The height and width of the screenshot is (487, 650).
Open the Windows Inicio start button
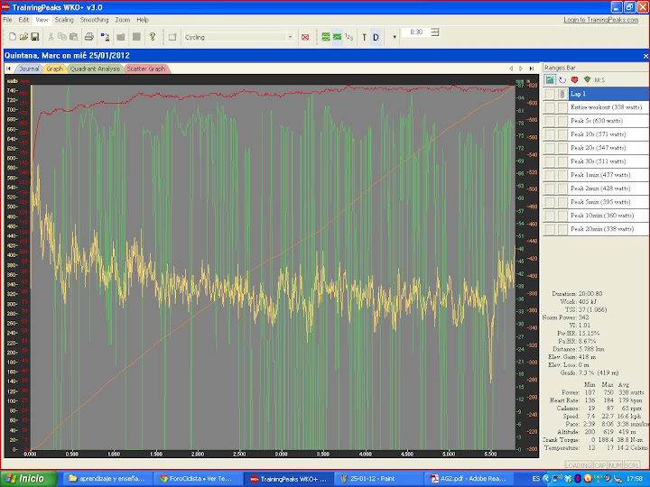[29, 479]
